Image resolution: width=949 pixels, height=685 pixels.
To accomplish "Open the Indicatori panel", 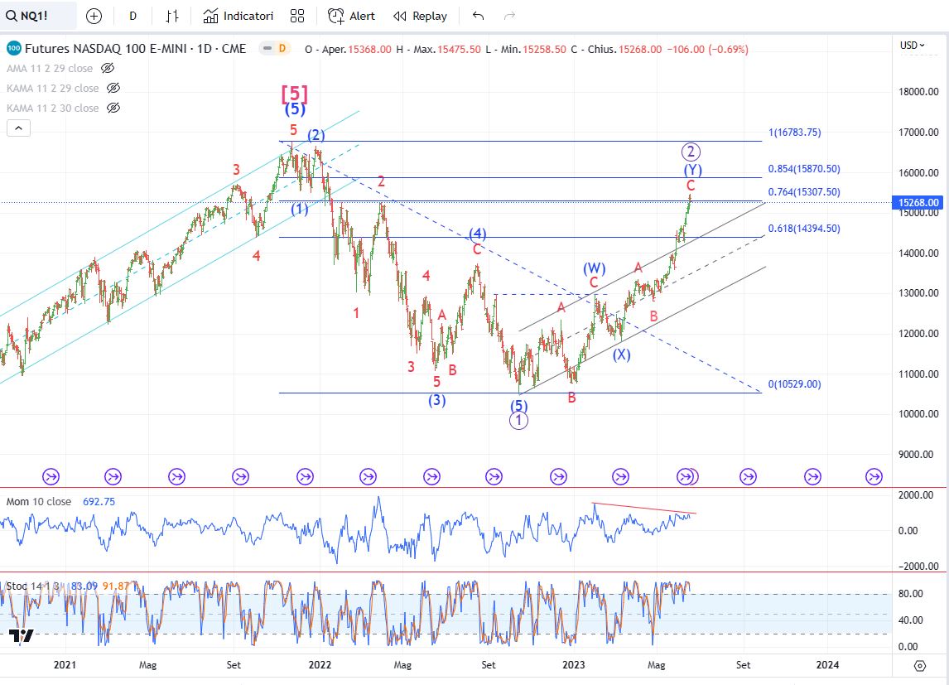I will click(238, 17).
